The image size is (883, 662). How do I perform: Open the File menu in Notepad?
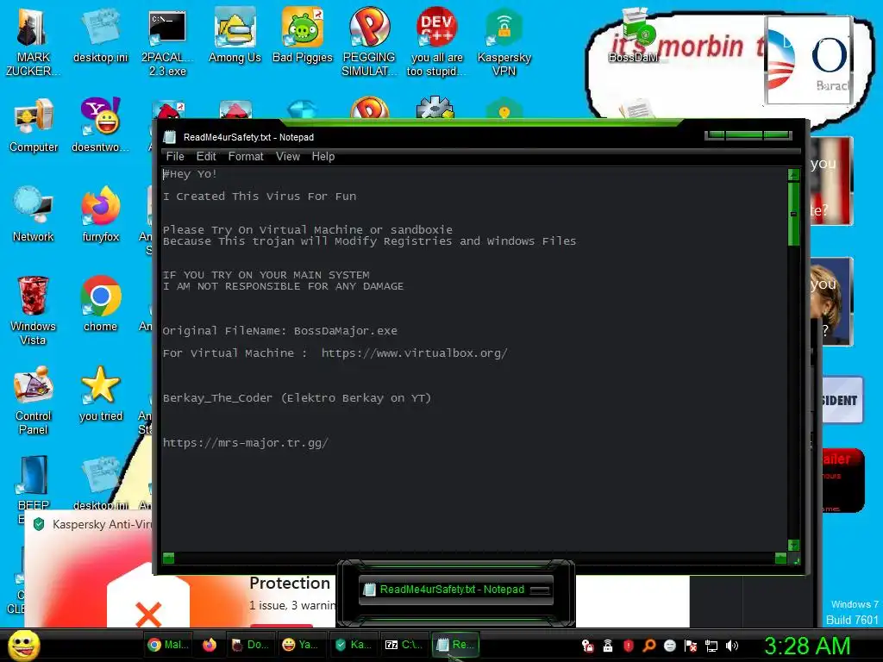tap(175, 157)
